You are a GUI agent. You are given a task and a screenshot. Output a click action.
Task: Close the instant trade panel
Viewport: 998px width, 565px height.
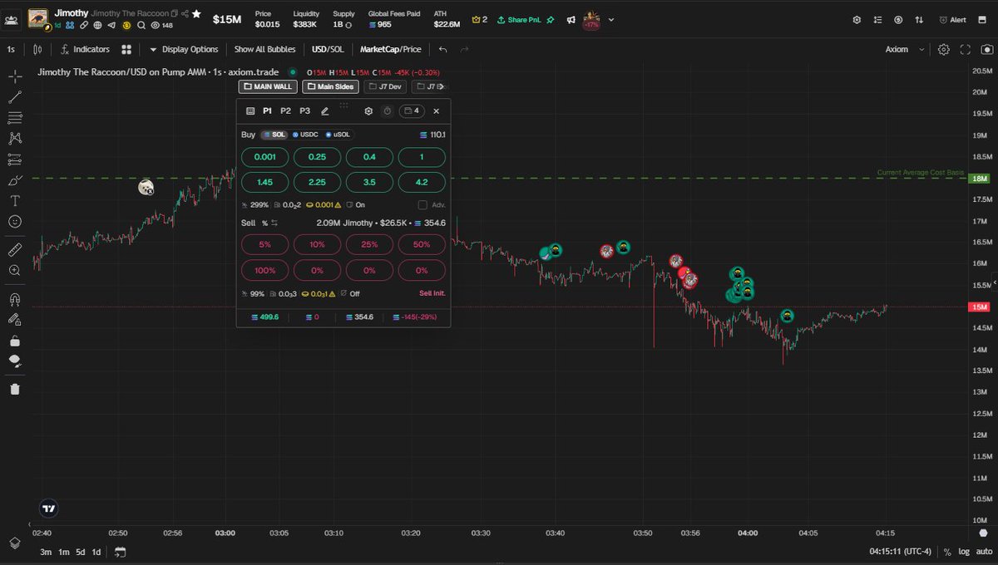coord(436,111)
